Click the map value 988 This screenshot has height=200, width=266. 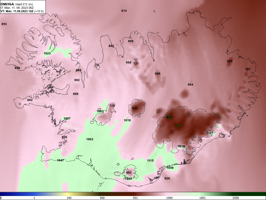point(128,63)
